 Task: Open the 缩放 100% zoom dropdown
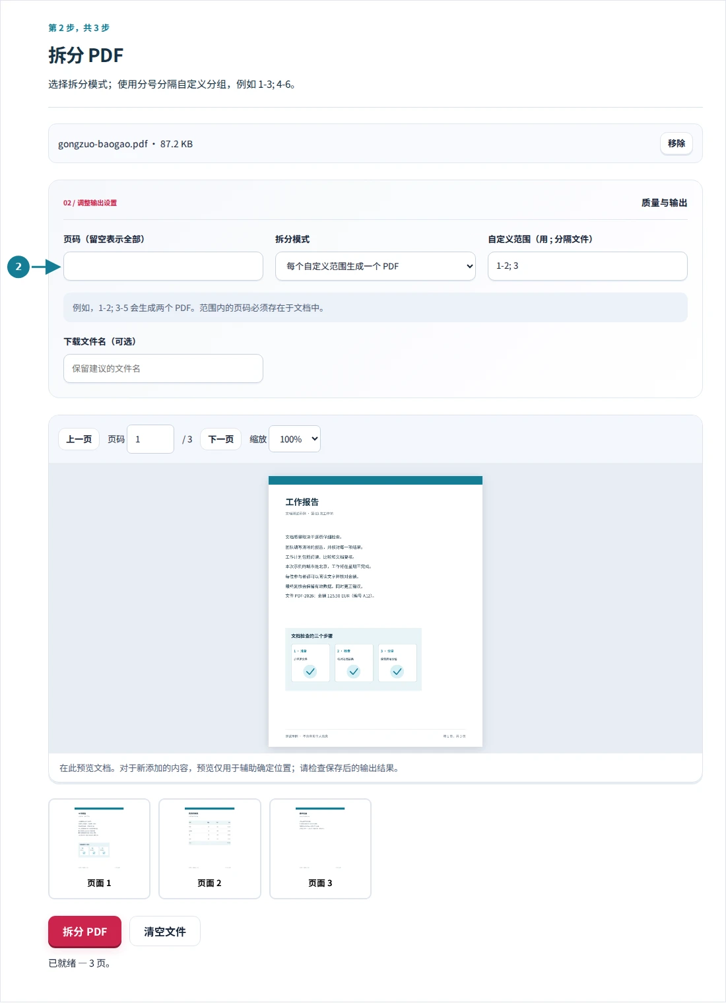[x=294, y=439]
